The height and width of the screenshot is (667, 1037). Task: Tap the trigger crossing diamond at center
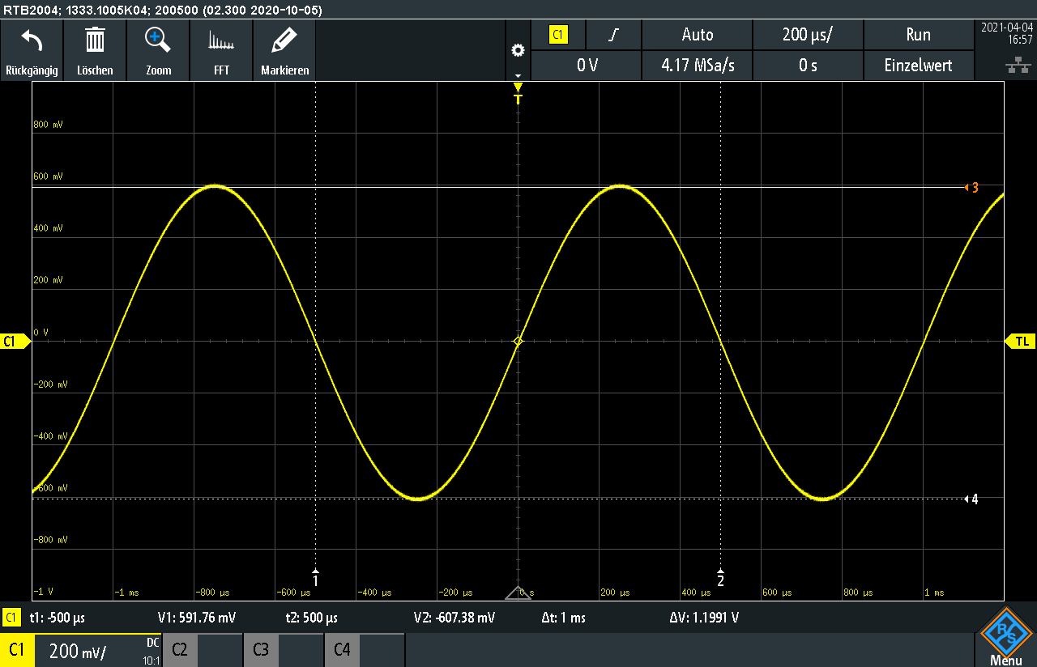point(518,342)
